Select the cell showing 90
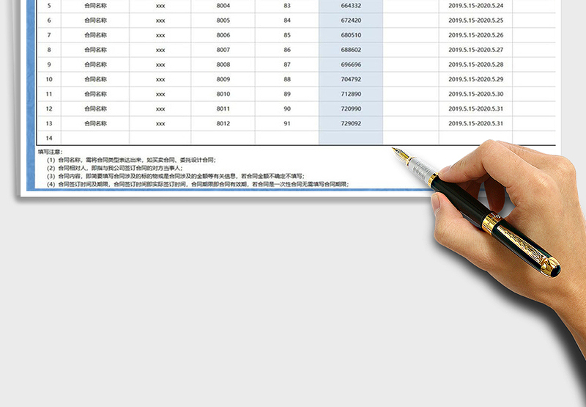The height and width of the screenshot is (407, 586). [x=287, y=109]
